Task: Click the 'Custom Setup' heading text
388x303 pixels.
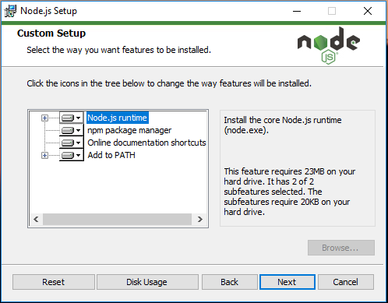Action: pos(51,33)
